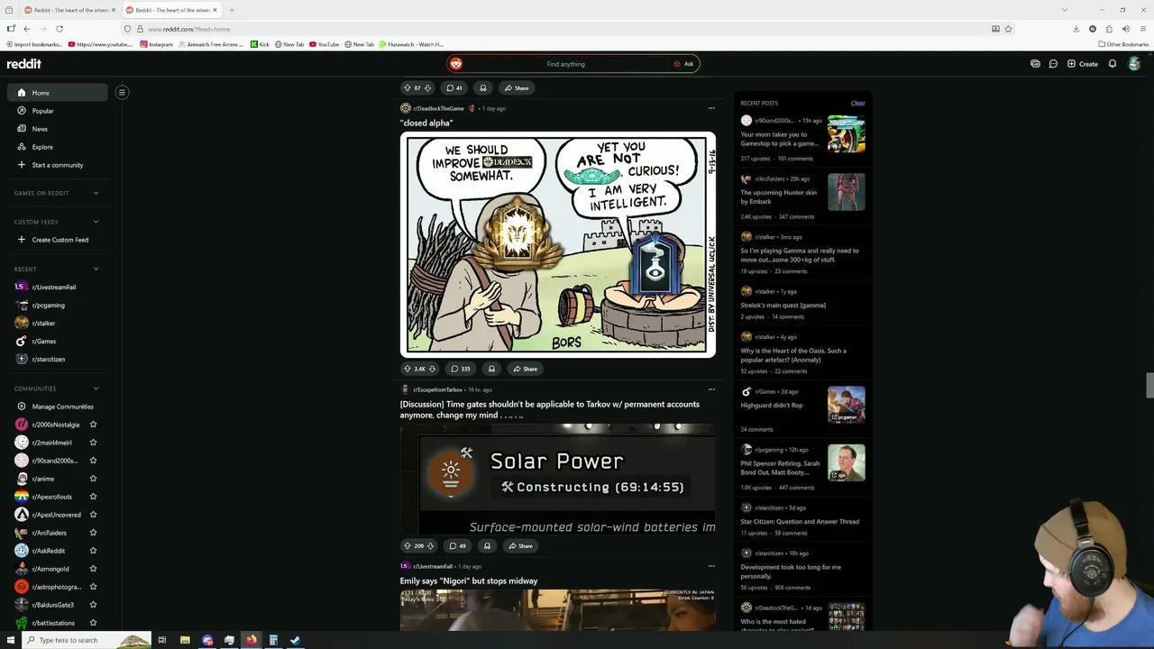The width and height of the screenshot is (1154, 649).
Task: Open Manage Communities
Action: tap(58, 407)
